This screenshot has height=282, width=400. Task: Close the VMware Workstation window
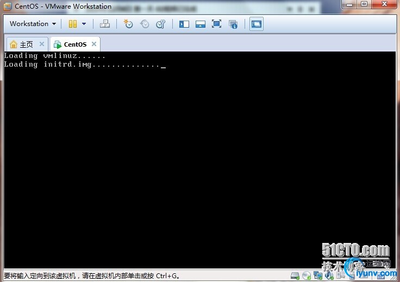384,4
